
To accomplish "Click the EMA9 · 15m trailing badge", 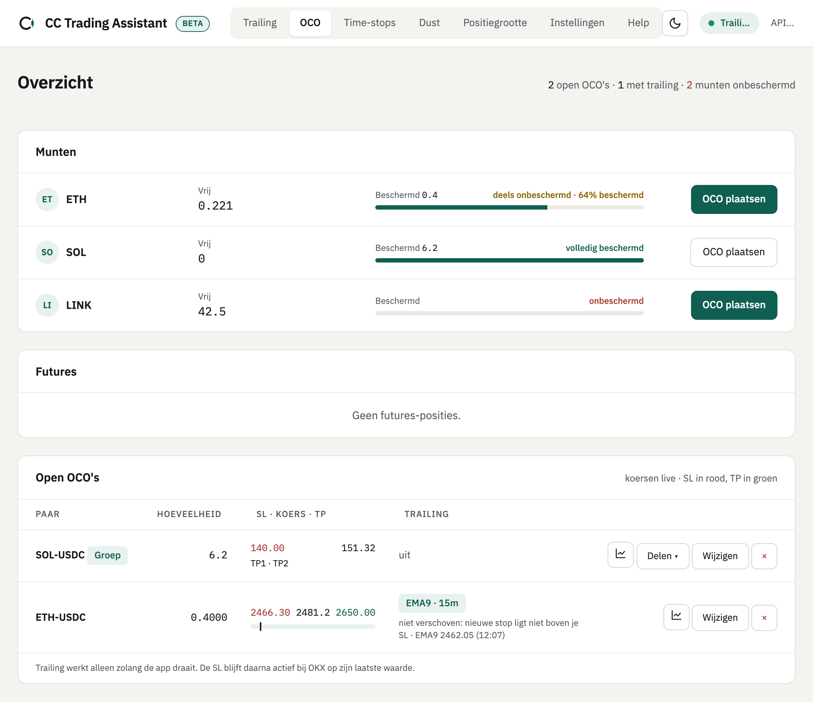I will pyautogui.click(x=432, y=603).
